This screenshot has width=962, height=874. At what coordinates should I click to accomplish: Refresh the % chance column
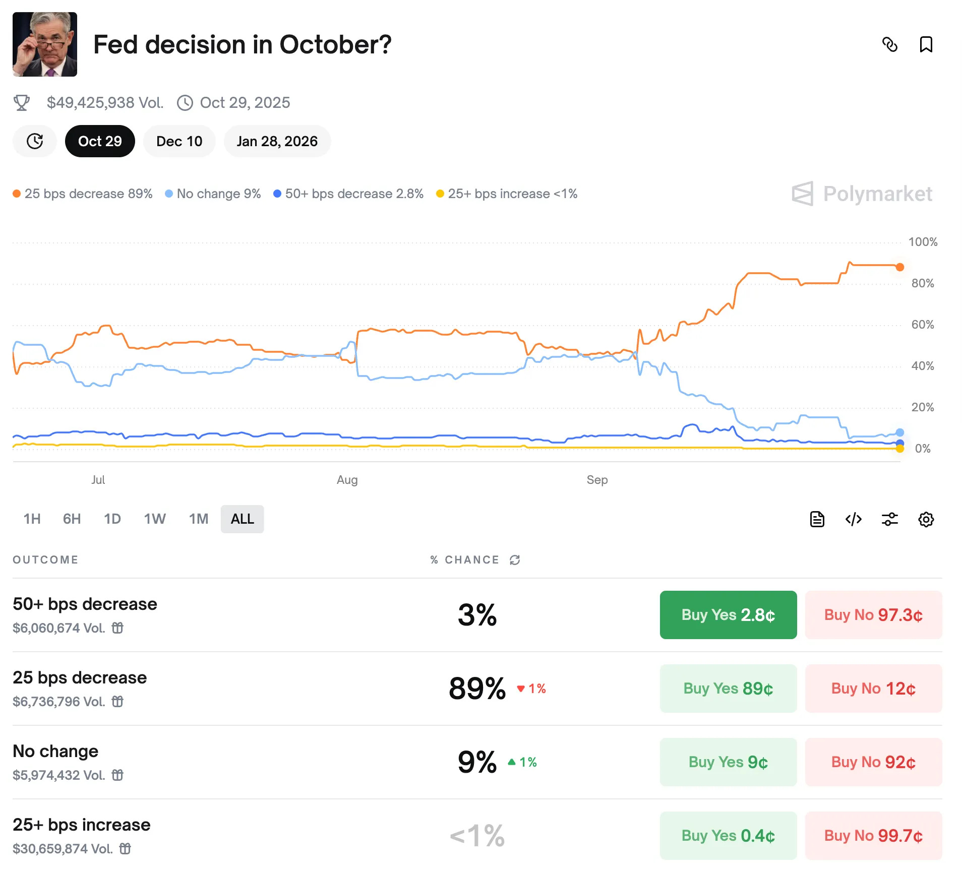[x=515, y=560]
